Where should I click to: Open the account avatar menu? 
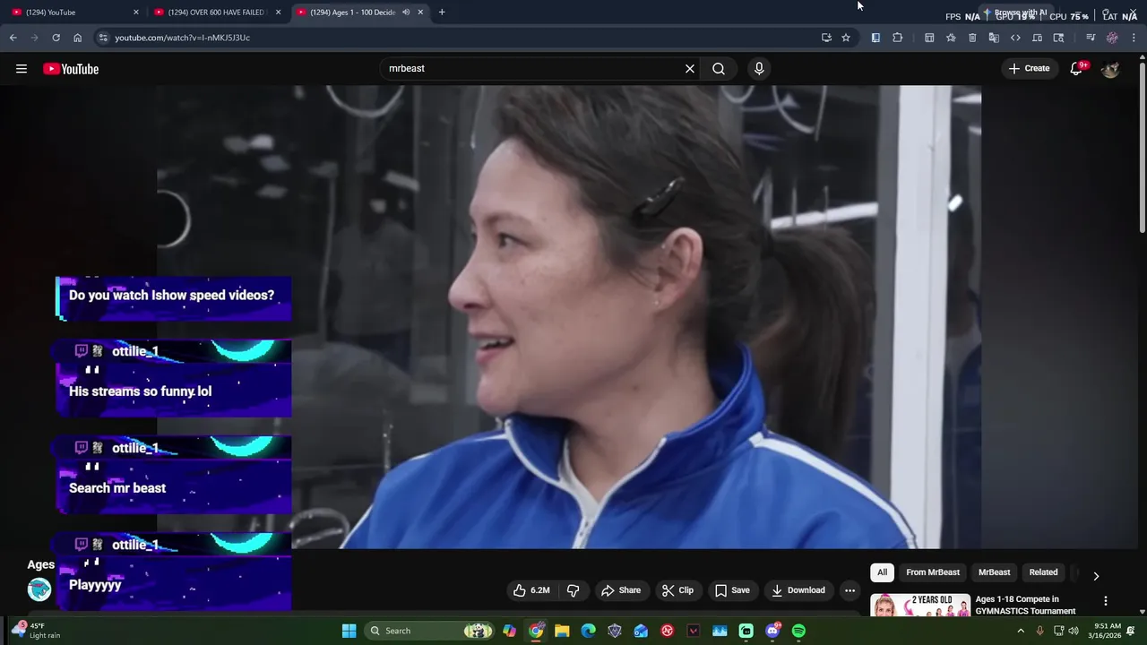(1110, 69)
